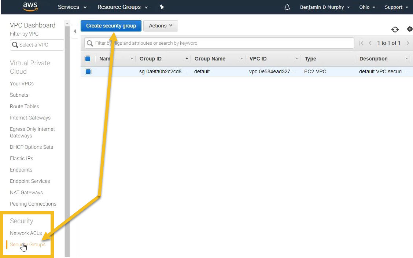Refresh the security groups list
This screenshot has height=258, width=413.
395,29
